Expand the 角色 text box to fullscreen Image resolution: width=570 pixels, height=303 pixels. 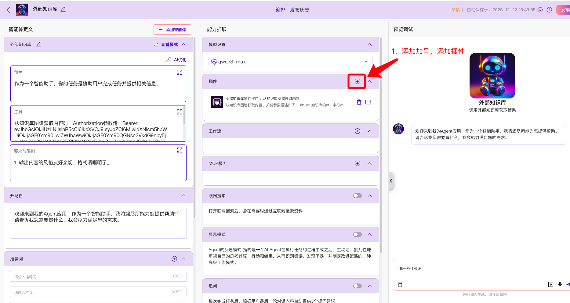pos(180,72)
